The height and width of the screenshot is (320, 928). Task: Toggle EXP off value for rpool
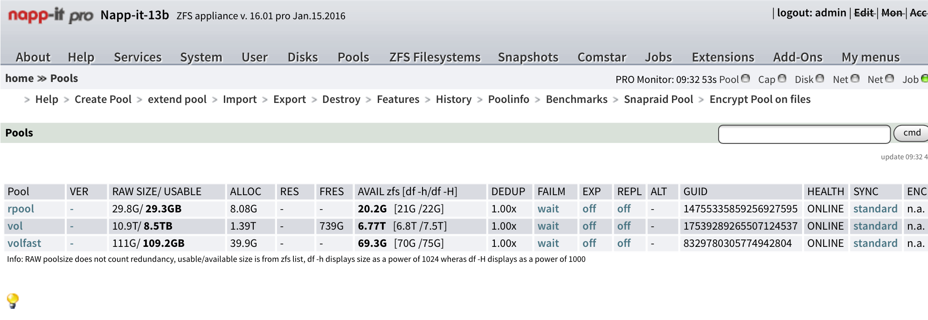589,209
